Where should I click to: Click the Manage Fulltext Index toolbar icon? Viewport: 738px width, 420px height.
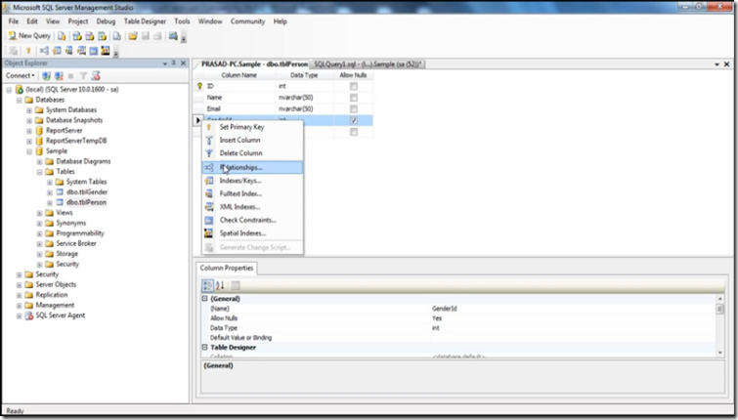coord(69,51)
